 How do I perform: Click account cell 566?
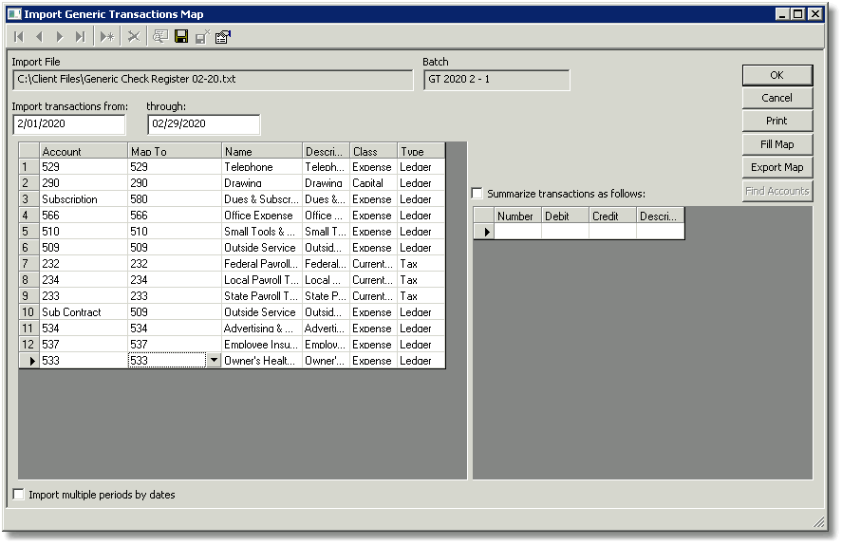tap(84, 216)
